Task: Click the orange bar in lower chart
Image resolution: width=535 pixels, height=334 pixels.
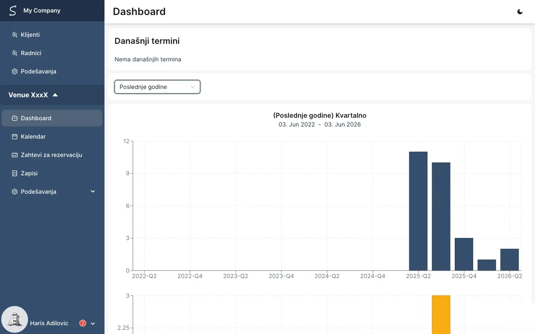Action: (x=441, y=314)
